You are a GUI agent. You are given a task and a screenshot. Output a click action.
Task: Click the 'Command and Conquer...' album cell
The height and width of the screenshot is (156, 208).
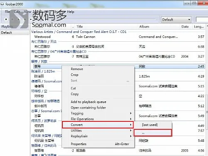tap(158, 37)
